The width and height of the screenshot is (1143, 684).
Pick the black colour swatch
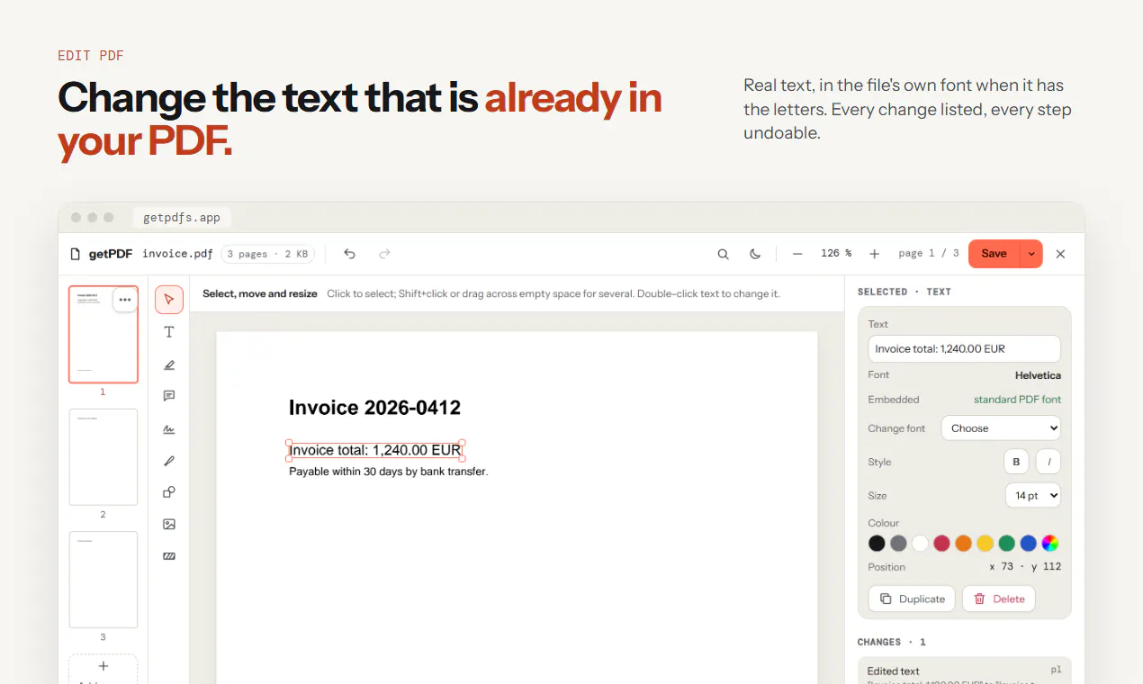click(877, 543)
